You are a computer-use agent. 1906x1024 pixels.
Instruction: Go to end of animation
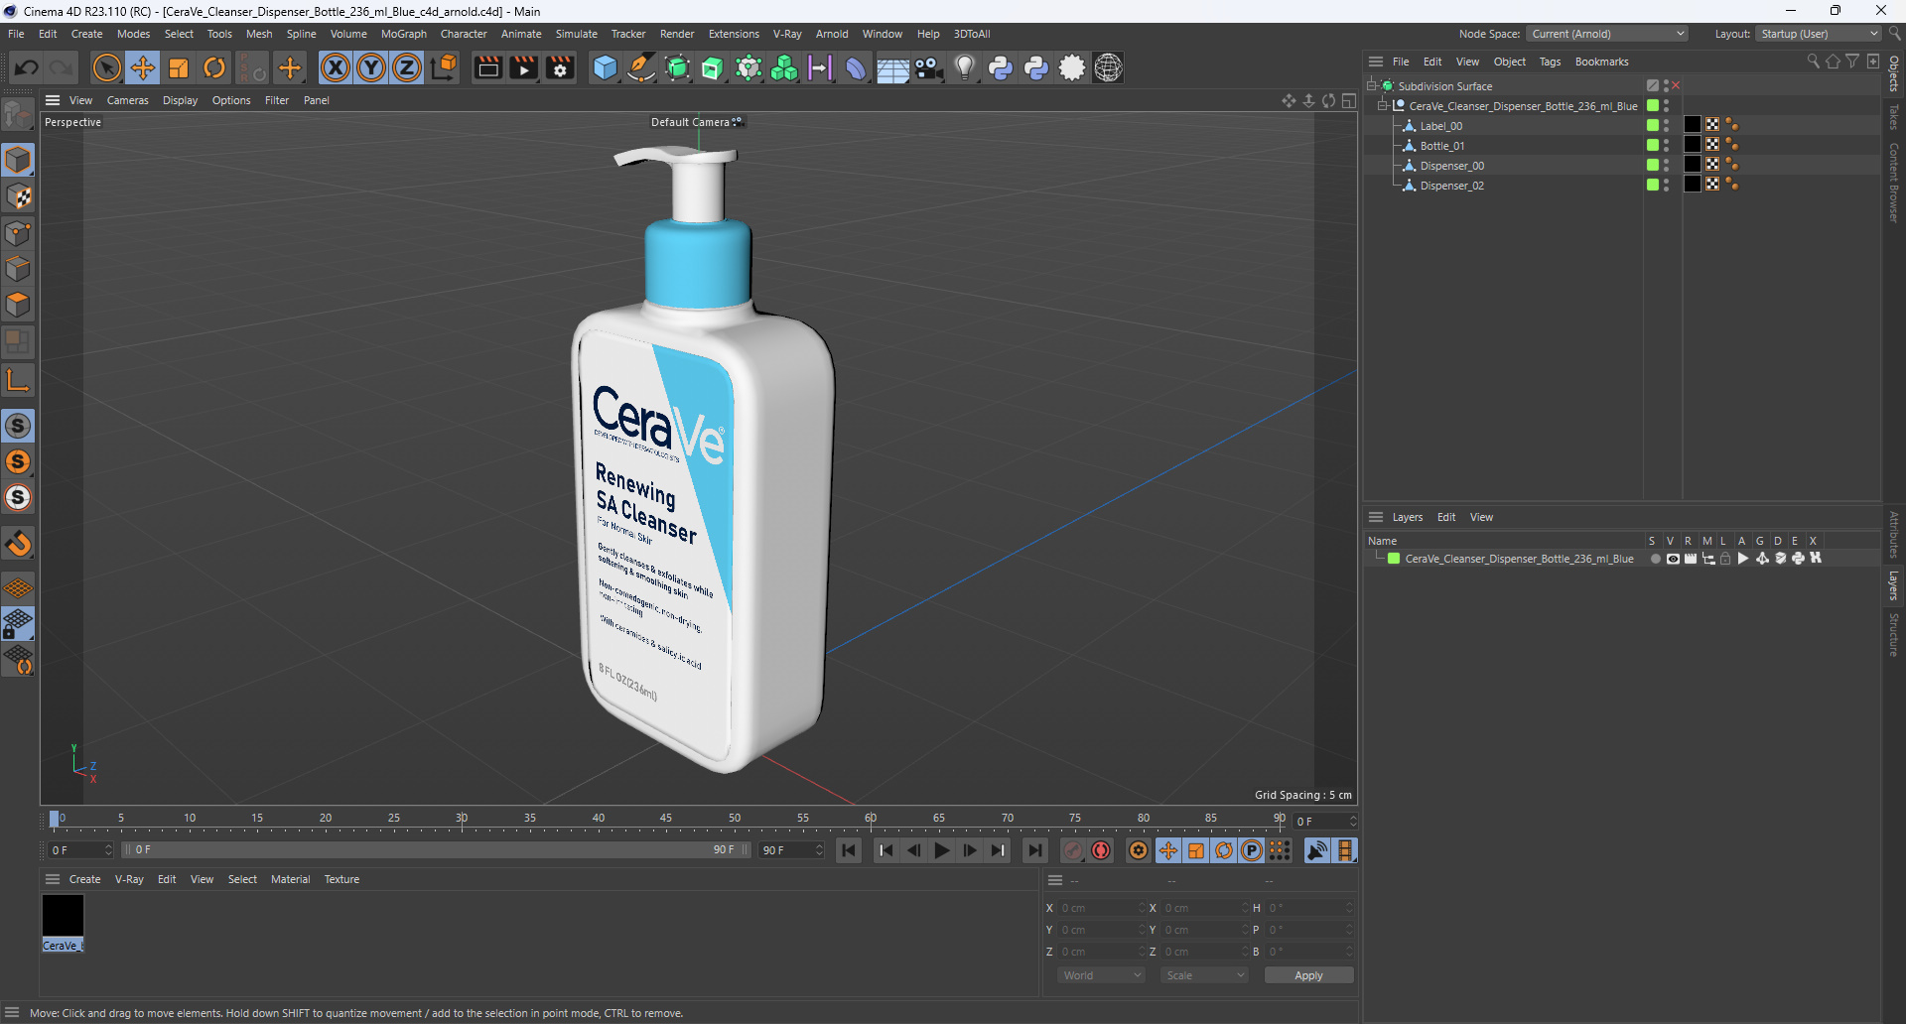coord(1034,850)
